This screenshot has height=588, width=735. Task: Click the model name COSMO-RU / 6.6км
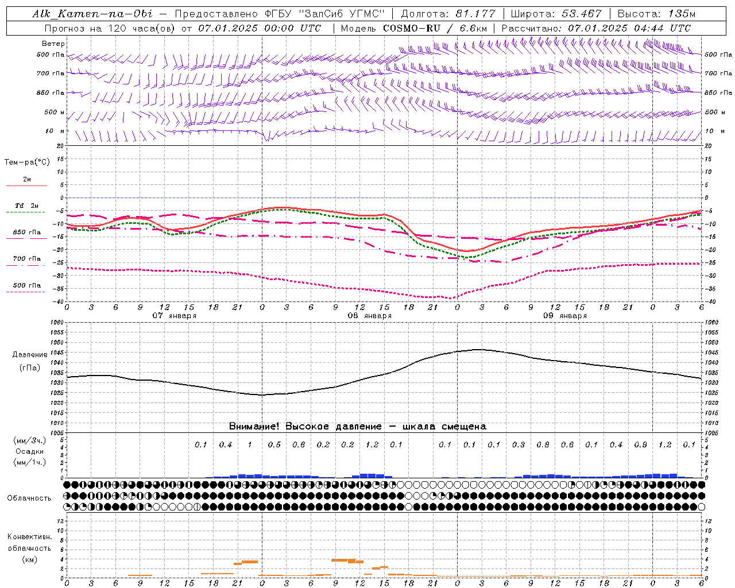click(x=435, y=28)
